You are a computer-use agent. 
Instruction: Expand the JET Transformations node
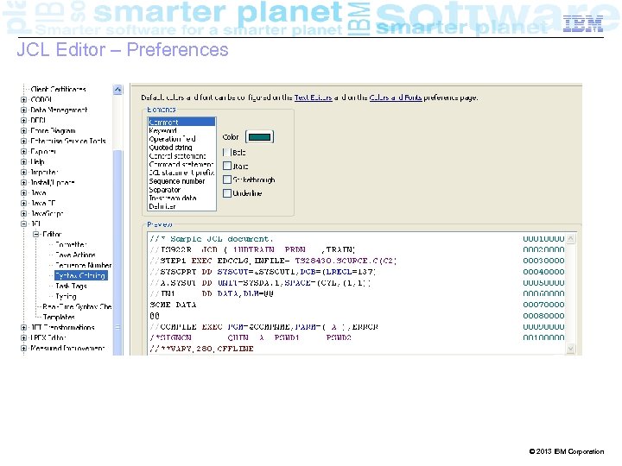pos(24,327)
